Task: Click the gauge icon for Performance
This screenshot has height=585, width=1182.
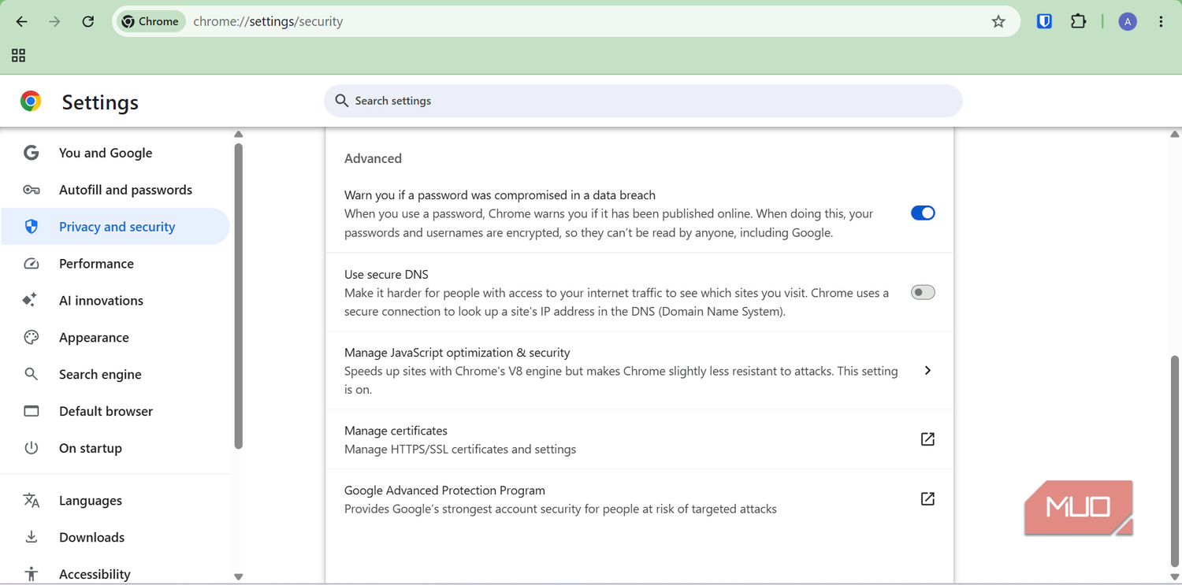Action: [x=32, y=264]
